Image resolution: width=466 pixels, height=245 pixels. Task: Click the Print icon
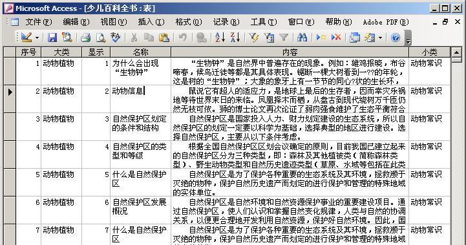(85, 37)
